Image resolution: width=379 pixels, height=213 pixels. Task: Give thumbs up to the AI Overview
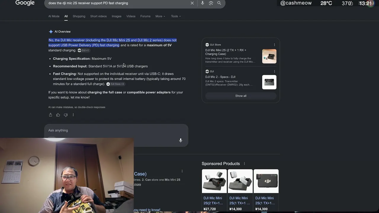58,115
